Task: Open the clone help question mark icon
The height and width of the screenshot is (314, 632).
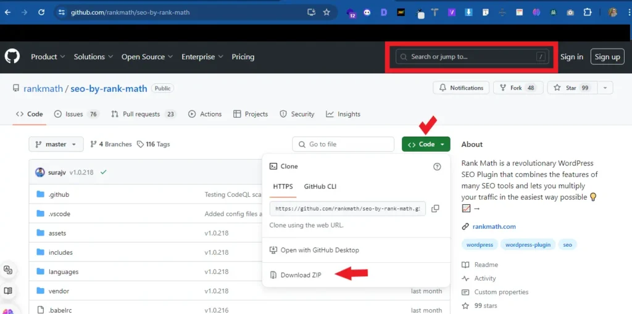Action: pos(437,167)
